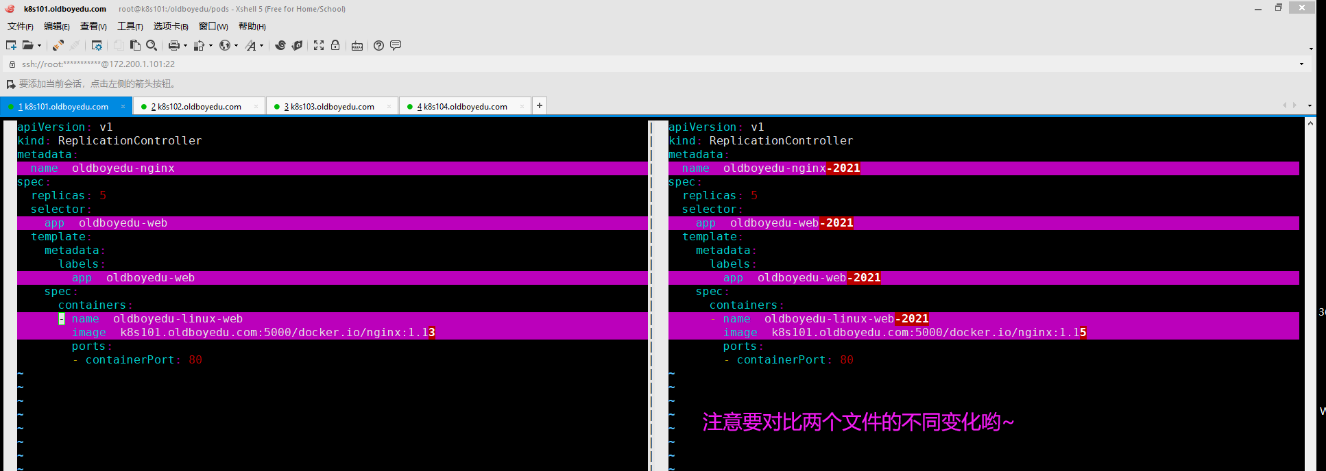Open the 工具(T) menu
The height and width of the screenshot is (471, 1326).
point(130,26)
